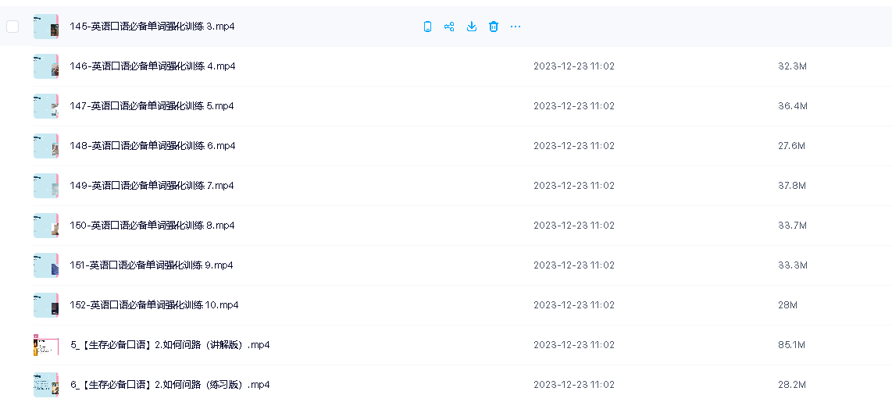Open 147-英语口语必备单词强化训练 5.mp4
892x402 pixels.
pos(152,106)
